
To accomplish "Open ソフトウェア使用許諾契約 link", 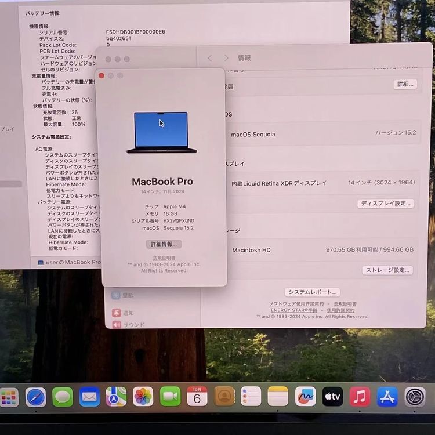I will [296, 304].
